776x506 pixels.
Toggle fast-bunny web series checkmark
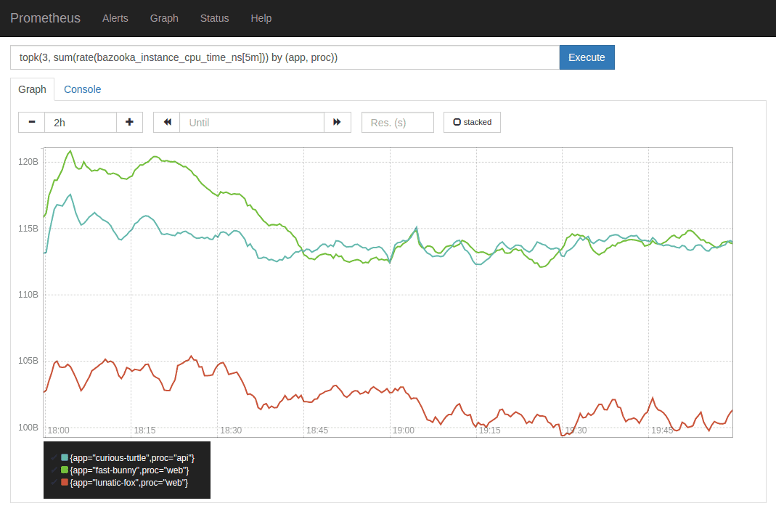pyautogui.click(x=54, y=470)
